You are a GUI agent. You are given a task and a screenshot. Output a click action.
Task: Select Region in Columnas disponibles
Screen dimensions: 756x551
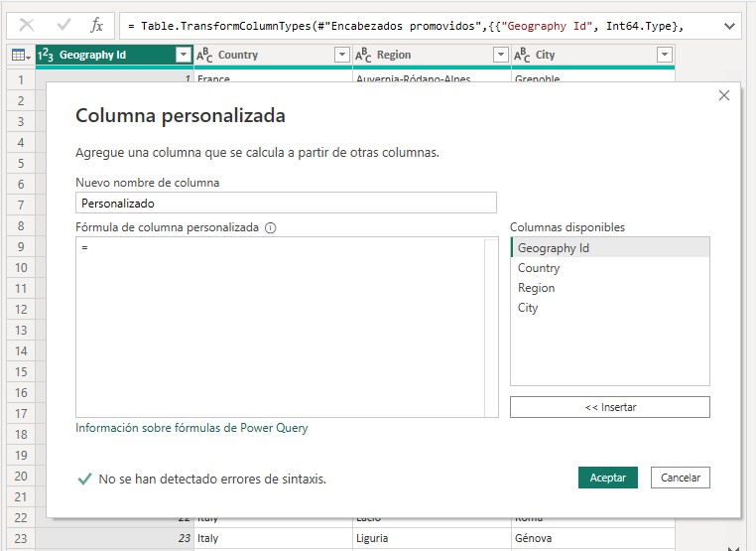tap(610, 288)
